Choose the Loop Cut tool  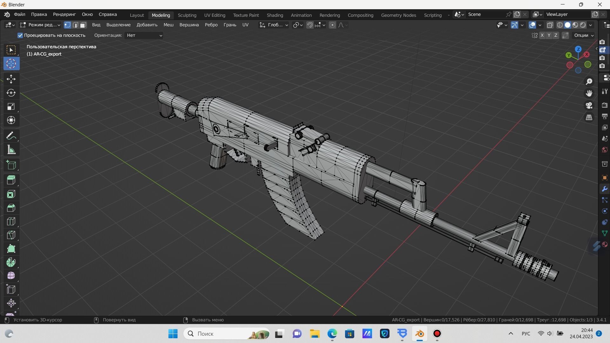tap(11, 221)
